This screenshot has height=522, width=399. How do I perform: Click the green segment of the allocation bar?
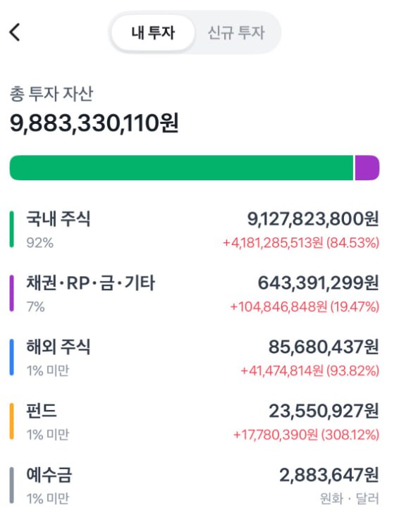pos(181,168)
